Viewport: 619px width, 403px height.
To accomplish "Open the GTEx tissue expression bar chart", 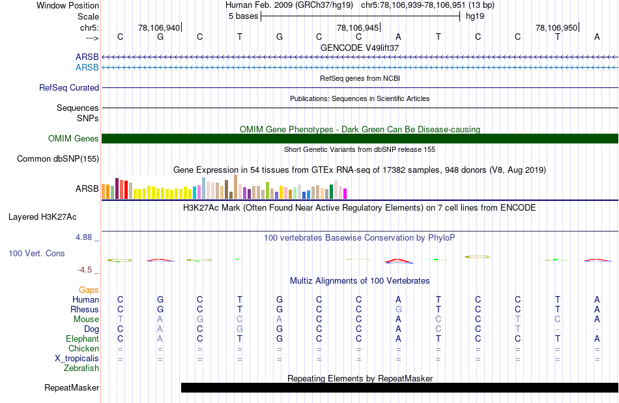I will [x=224, y=187].
